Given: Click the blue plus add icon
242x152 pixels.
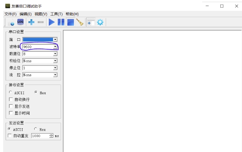Looking at the screenshot, I should 31,22.
